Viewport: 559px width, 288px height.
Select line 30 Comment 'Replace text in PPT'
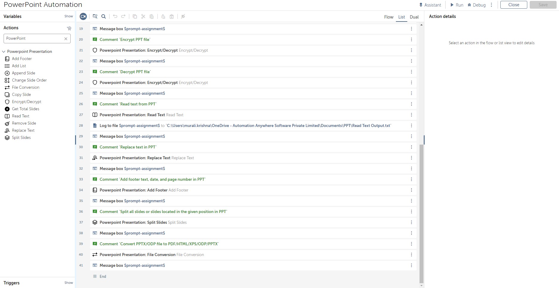coord(253,147)
